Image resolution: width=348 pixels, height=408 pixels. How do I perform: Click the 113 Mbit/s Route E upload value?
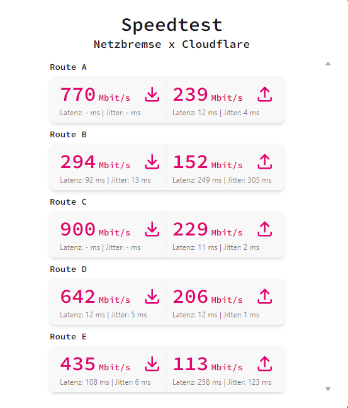click(x=208, y=364)
